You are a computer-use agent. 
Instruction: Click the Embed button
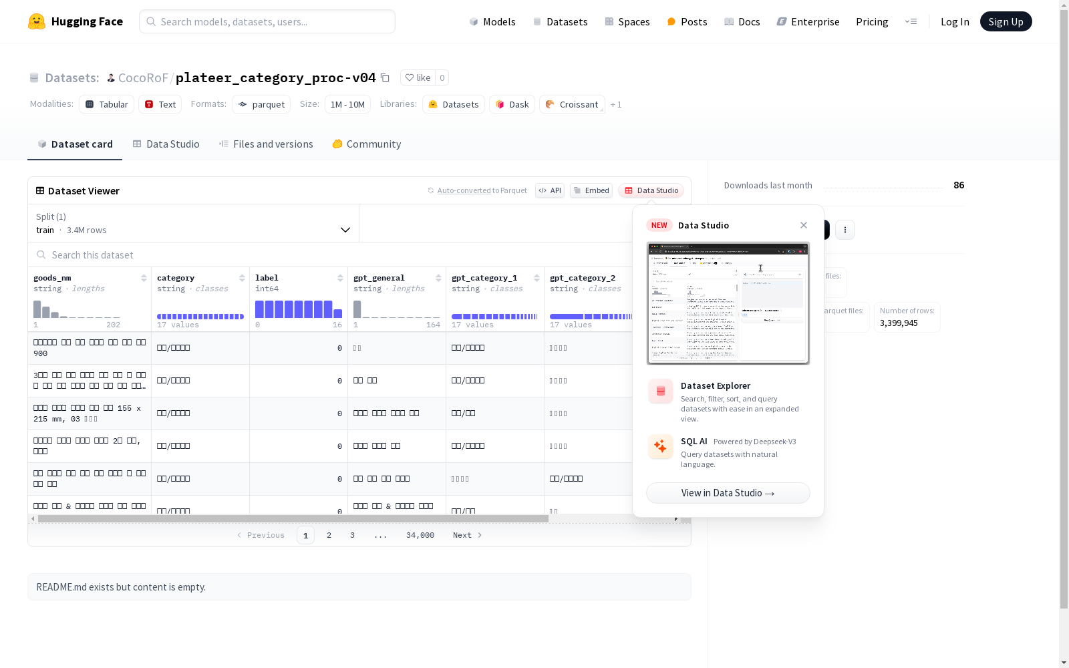pyautogui.click(x=591, y=190)
